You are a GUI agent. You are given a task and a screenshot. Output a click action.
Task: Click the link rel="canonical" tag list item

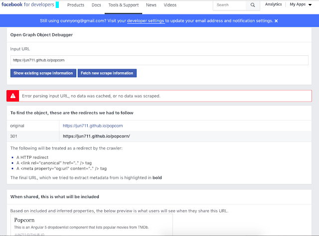pos(54,163)
